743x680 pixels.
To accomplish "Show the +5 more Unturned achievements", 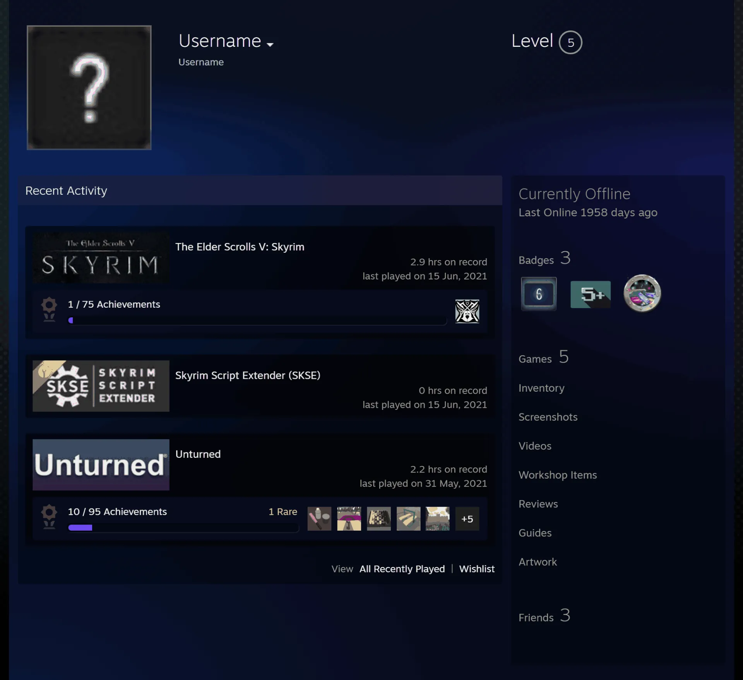I will point(467,519).
